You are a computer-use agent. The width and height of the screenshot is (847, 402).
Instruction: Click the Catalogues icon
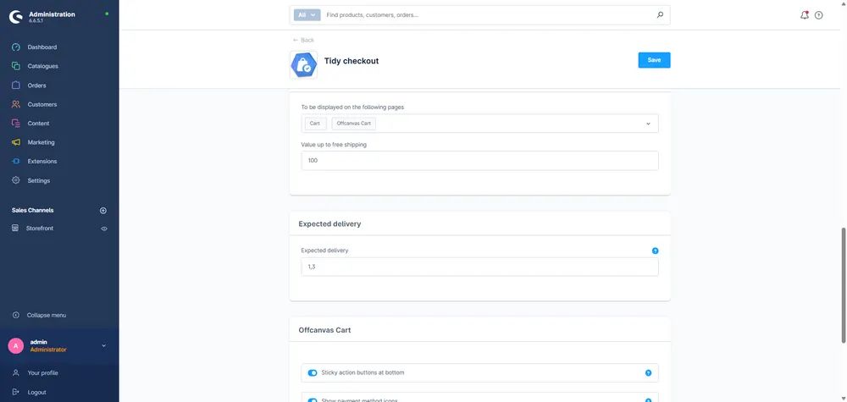[15, 66]
